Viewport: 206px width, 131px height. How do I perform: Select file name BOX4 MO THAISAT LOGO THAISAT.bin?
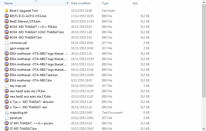click(37, 32)
